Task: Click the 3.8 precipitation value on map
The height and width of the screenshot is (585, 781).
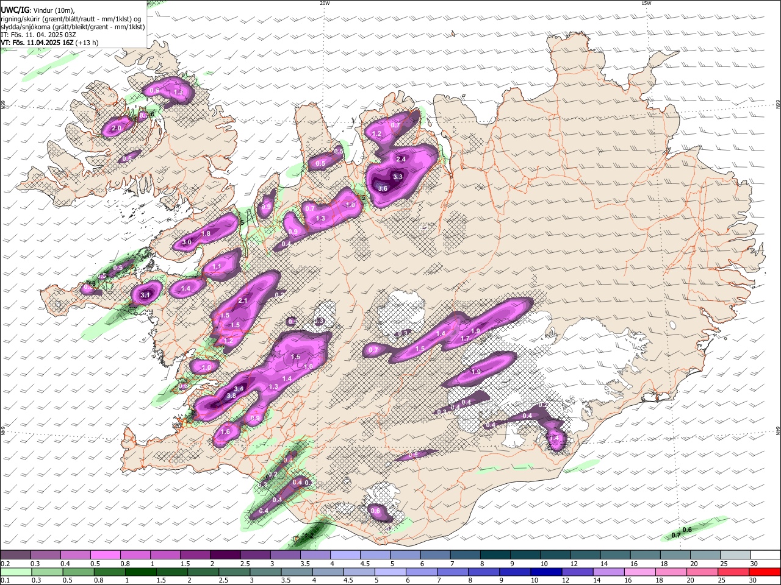Action: click(x=231, y=396)
